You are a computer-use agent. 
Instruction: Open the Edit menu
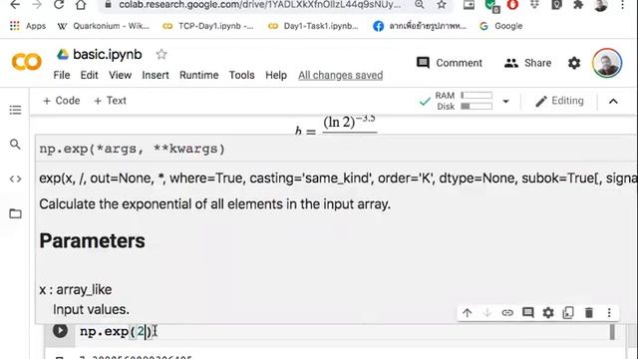coord(89,76)
